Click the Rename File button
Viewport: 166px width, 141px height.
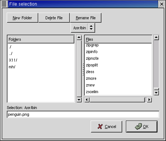coord(86,18)
